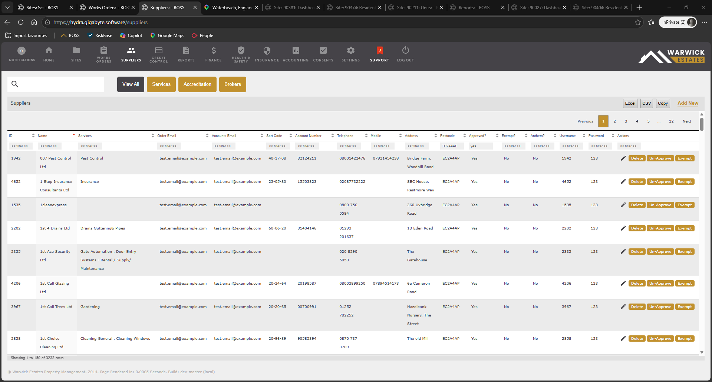Click the Postcode filter field EC2A4AP
The image size is (712, 382).
(x=452, y=146)
